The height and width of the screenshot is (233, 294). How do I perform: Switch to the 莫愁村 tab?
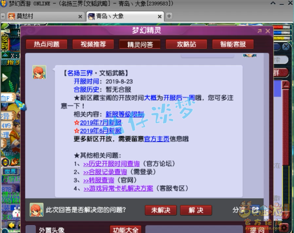coord(45,16)
